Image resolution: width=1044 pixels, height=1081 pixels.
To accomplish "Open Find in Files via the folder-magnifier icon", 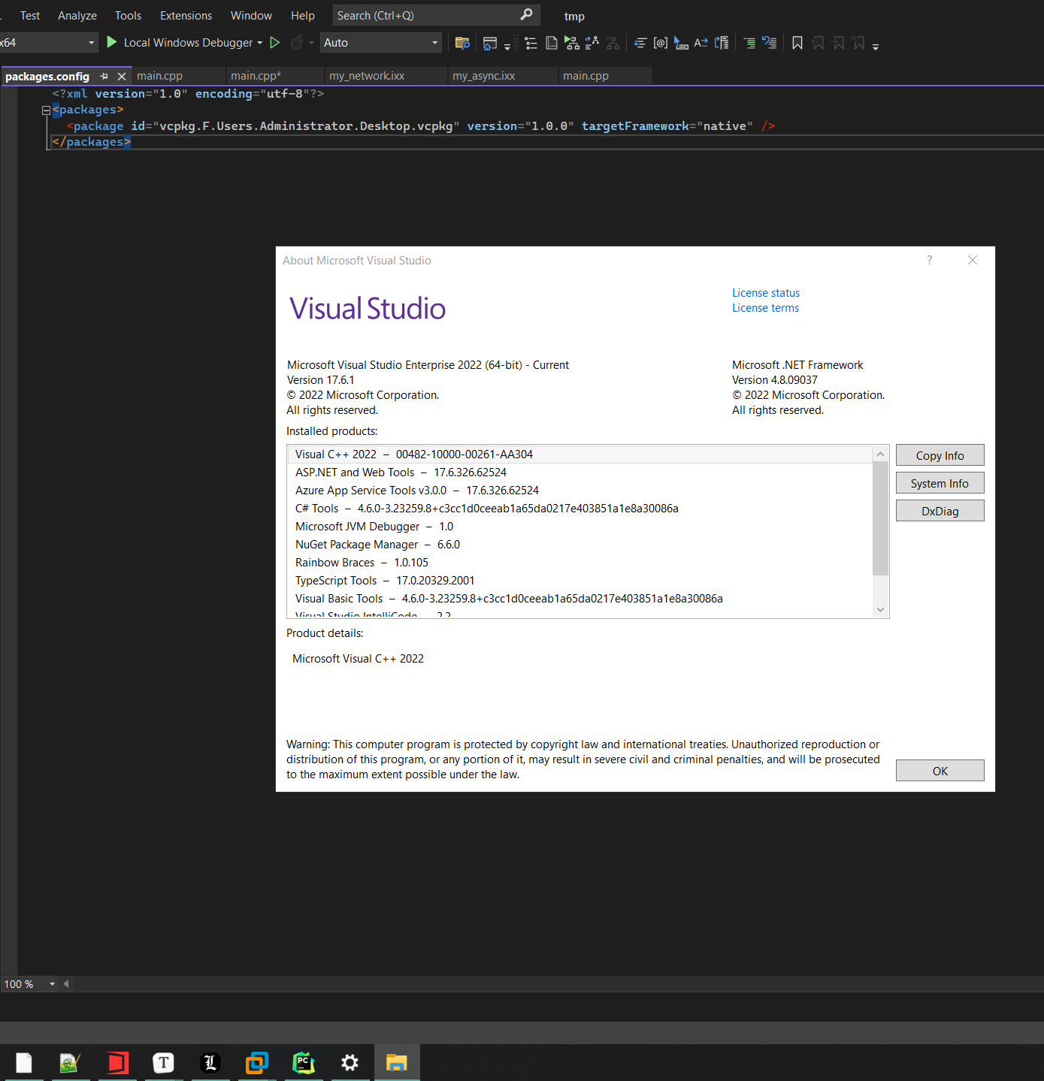I will pos(462,43).
